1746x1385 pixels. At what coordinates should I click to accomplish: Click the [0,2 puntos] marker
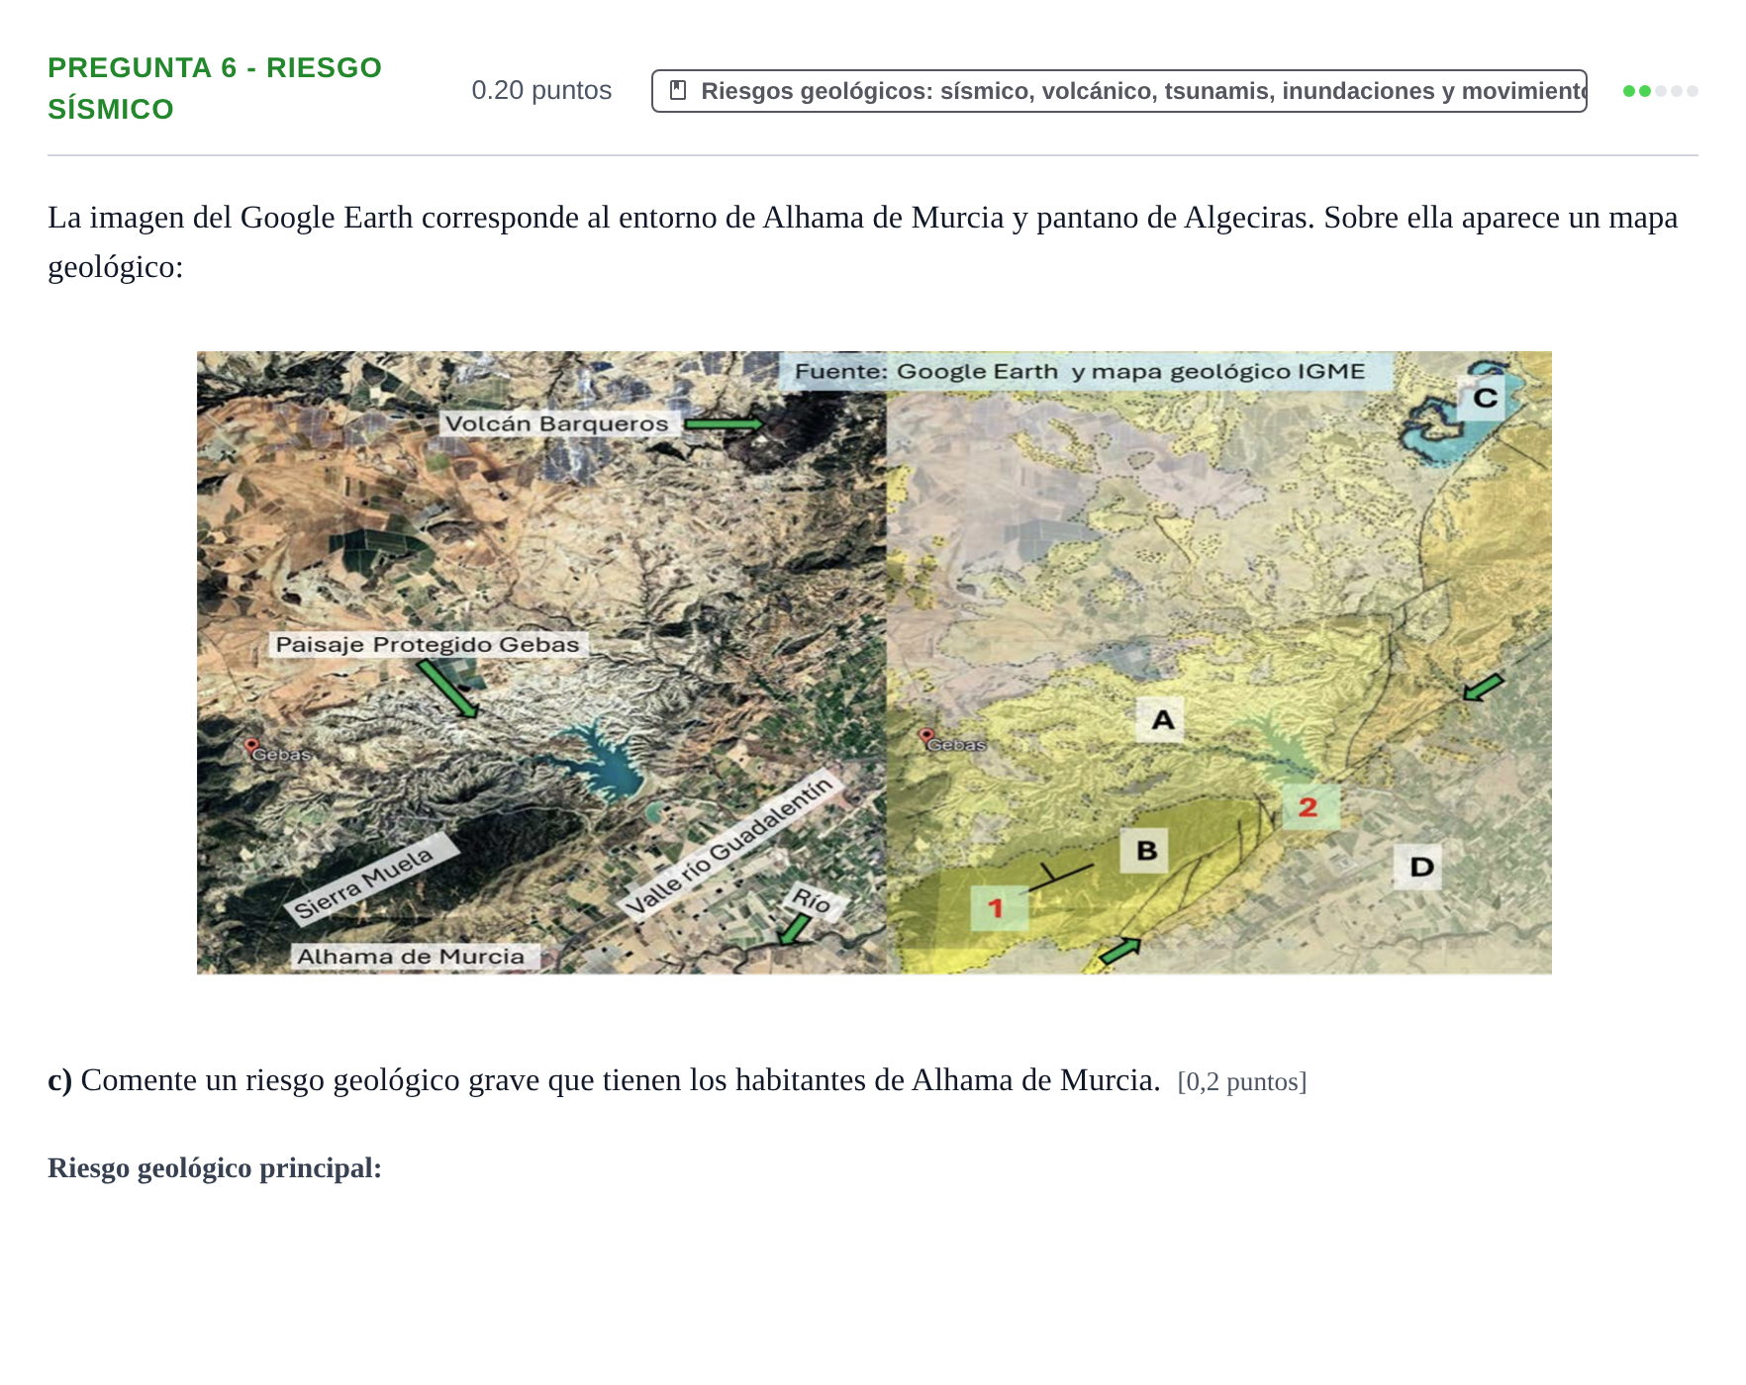click(1242, 1082)
